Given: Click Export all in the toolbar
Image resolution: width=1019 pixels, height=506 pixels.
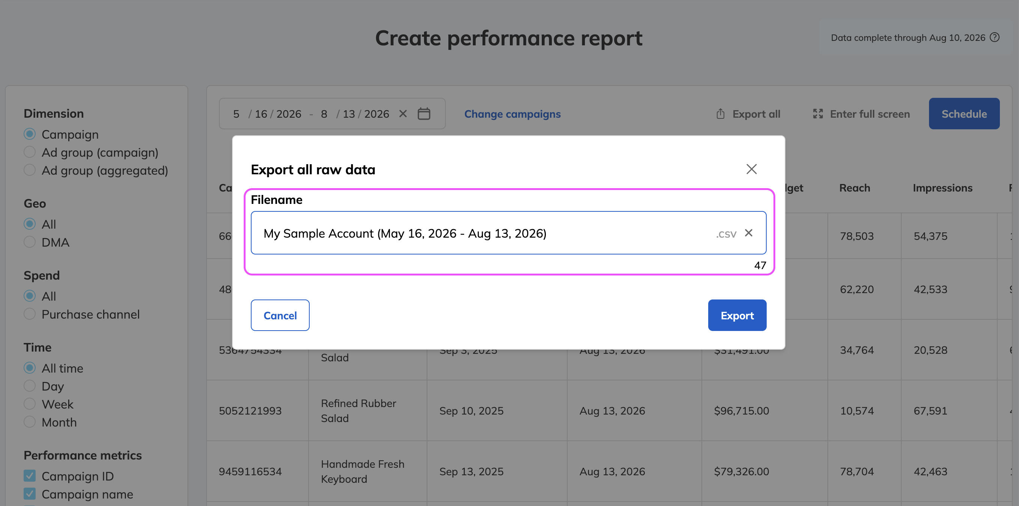Looking at the screenshot, I should tap(748, 114).
